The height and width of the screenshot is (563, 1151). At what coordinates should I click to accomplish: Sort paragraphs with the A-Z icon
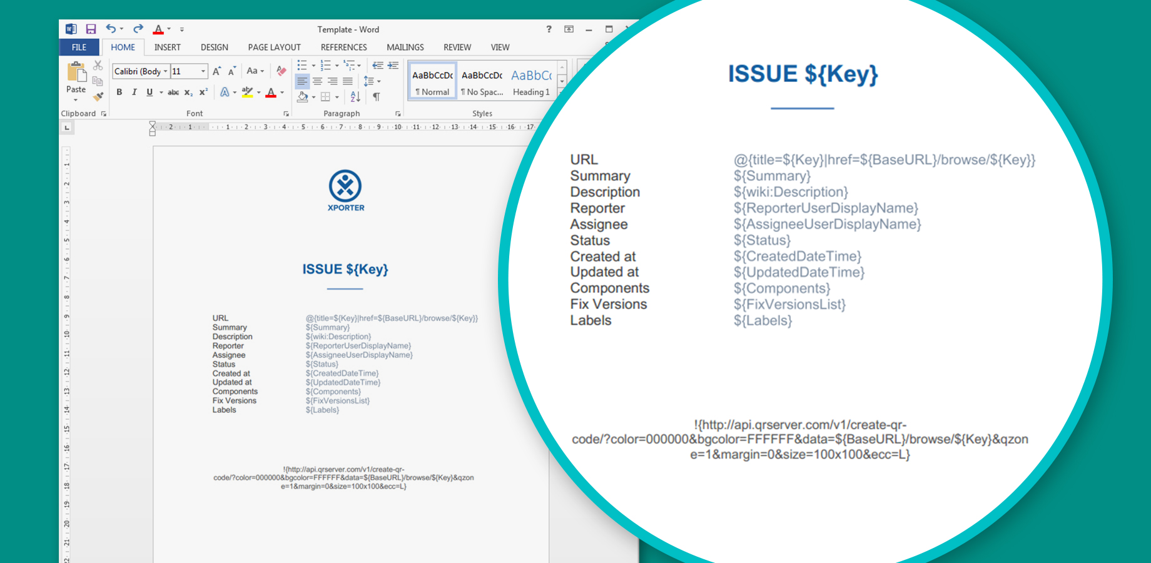click(x=355, y=96)
